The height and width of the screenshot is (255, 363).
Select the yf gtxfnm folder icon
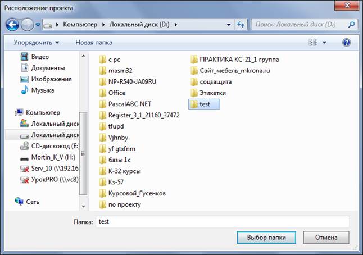pos(103,149)
